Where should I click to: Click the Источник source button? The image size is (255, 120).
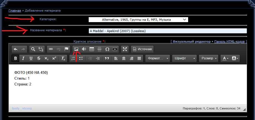142,49
